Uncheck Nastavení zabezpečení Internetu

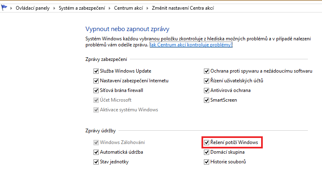96,81
